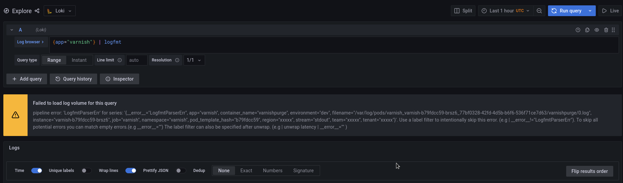Screen dimensions: 623x183
Task: Click the pipeline error message text
Action: [315, 120]
